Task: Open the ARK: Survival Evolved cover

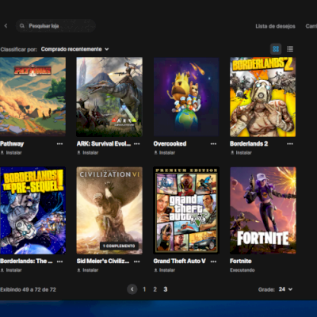Action: pyautogui.click(x=109, y=97)
